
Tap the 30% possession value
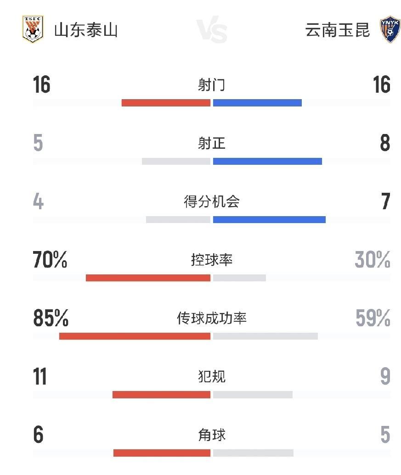tap(373, 260)
